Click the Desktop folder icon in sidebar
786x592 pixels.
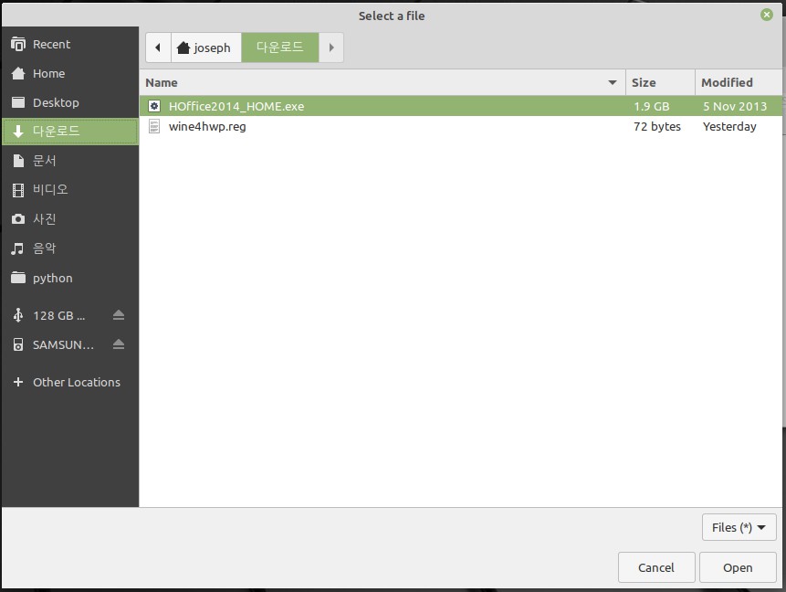click(18, 102)
